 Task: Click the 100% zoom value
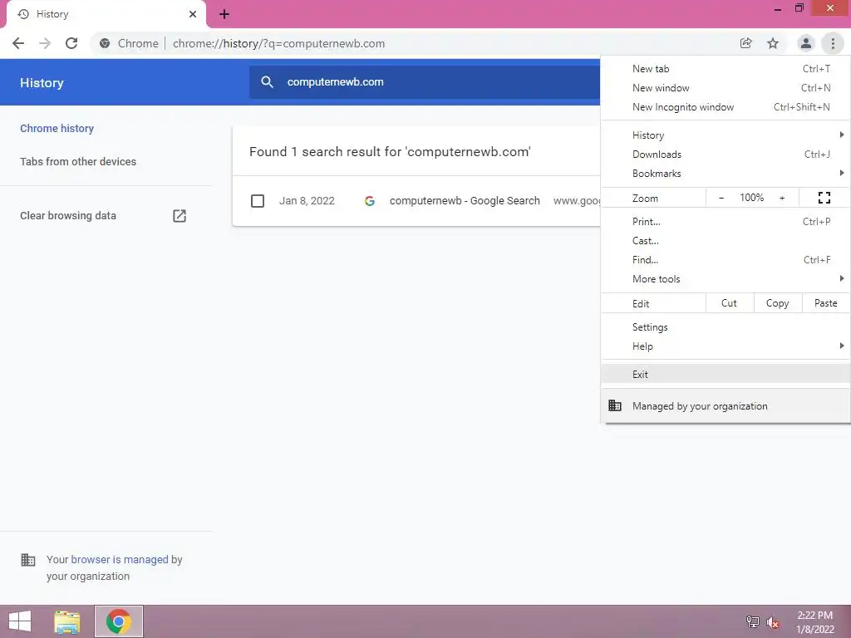point(751,198)
